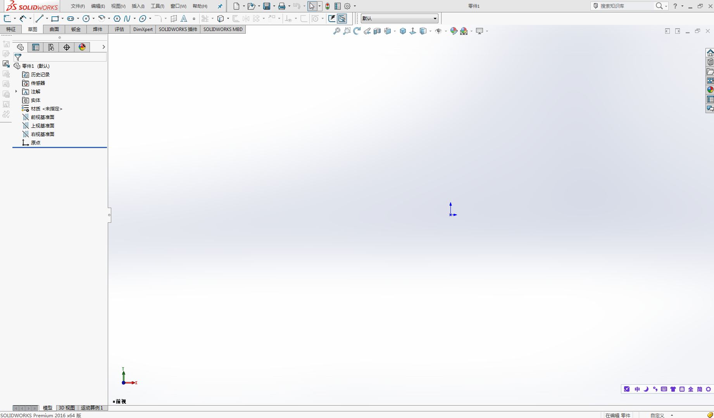Open the 工具(T) menu

click(x=157, y=6)
